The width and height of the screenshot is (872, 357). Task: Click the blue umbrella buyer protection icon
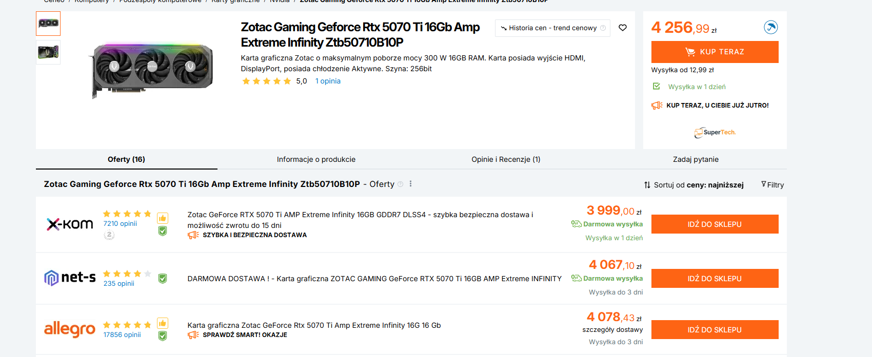770,27
